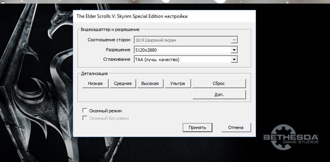Image resolution: width=330 pixels, height=162 pixels.
Task: Click the Видеоадаптер и разрешение group title
Action: [x=110, y=30]
